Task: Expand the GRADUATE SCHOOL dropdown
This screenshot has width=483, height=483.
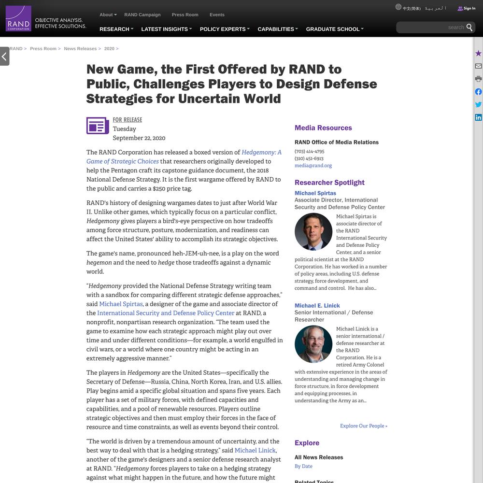Action: pyautogui.click(x=335, y=29)
